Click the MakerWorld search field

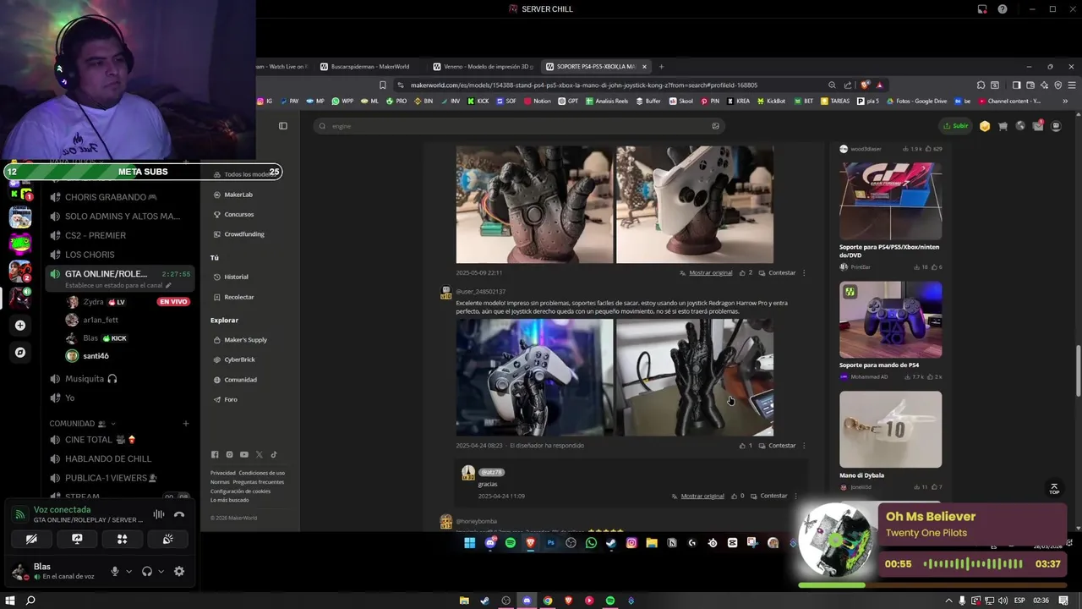(x=518, y=126)
